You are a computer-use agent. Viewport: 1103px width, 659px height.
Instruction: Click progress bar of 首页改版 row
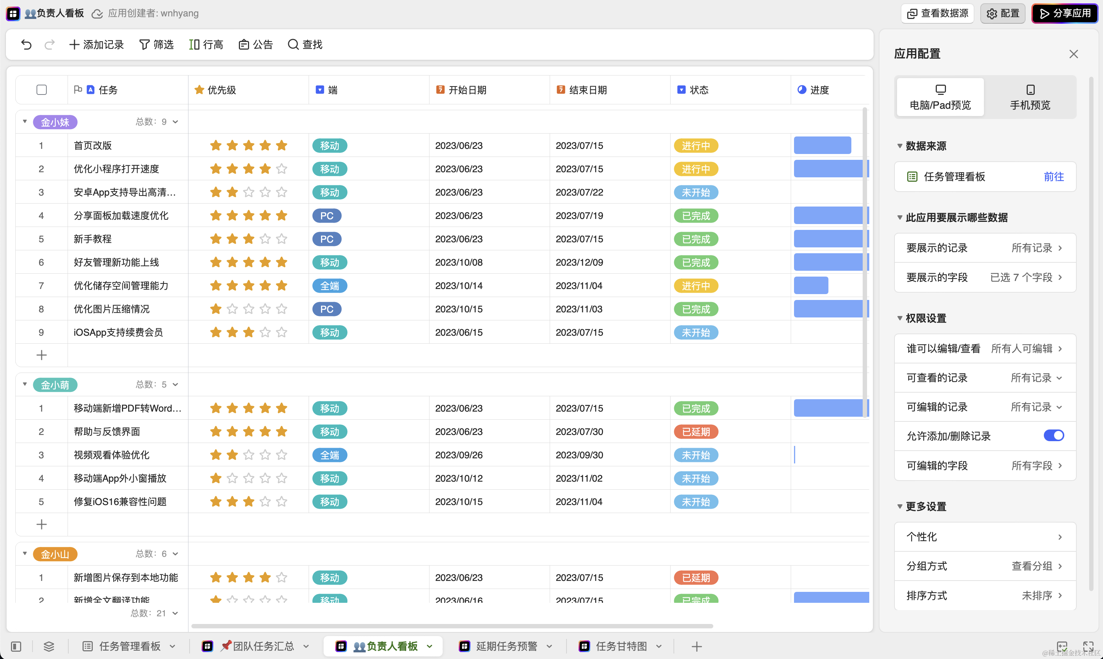(822, 146)
